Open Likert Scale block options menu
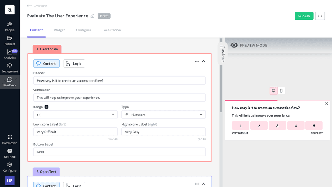 [197, 61]
